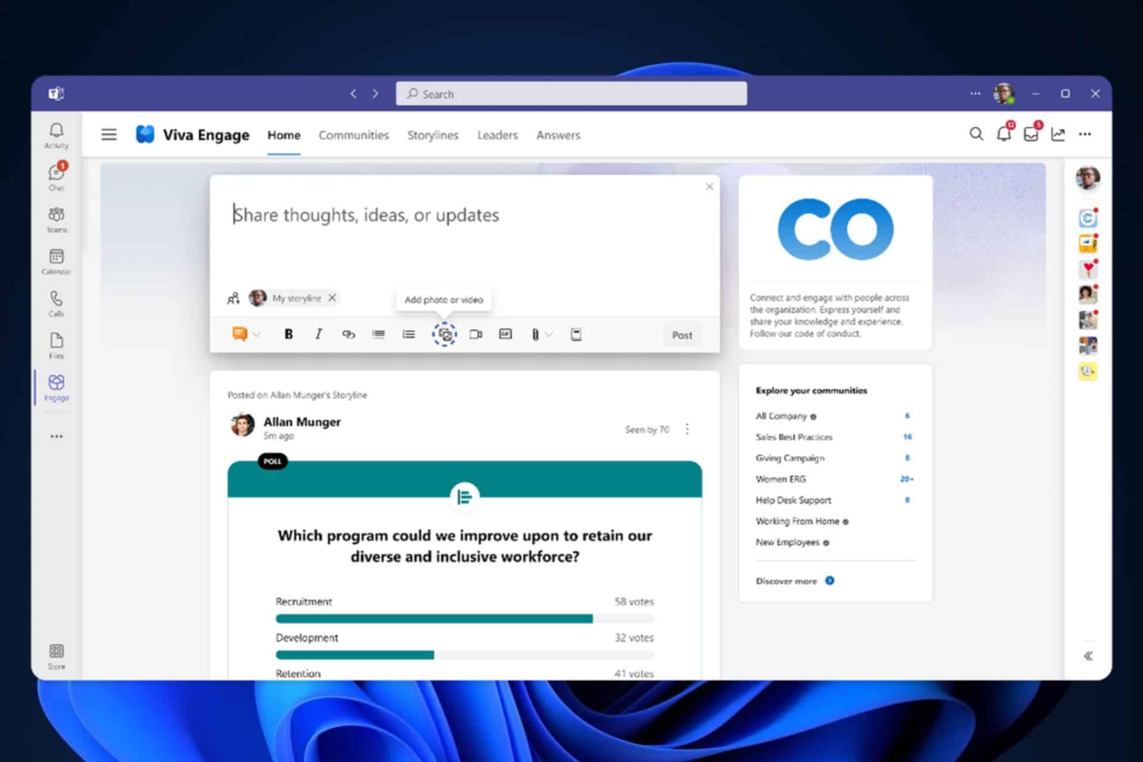
Task: Click the Post button
Action: tap(682, 335)
